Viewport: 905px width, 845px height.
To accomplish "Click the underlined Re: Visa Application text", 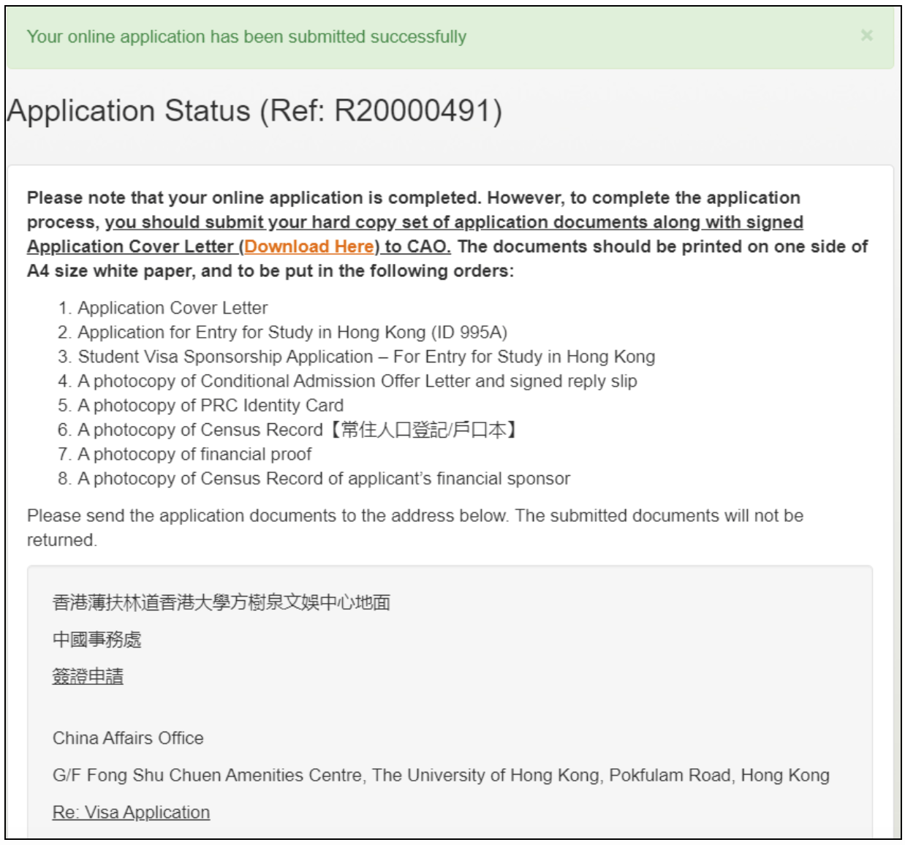I will (x=131, y=812).
